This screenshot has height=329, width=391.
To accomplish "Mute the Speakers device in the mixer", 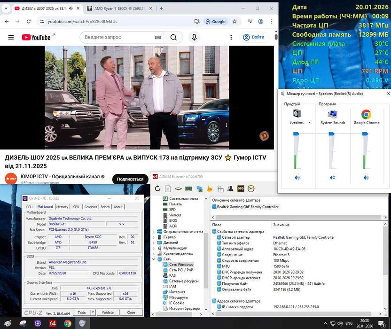I will point(297,177).
